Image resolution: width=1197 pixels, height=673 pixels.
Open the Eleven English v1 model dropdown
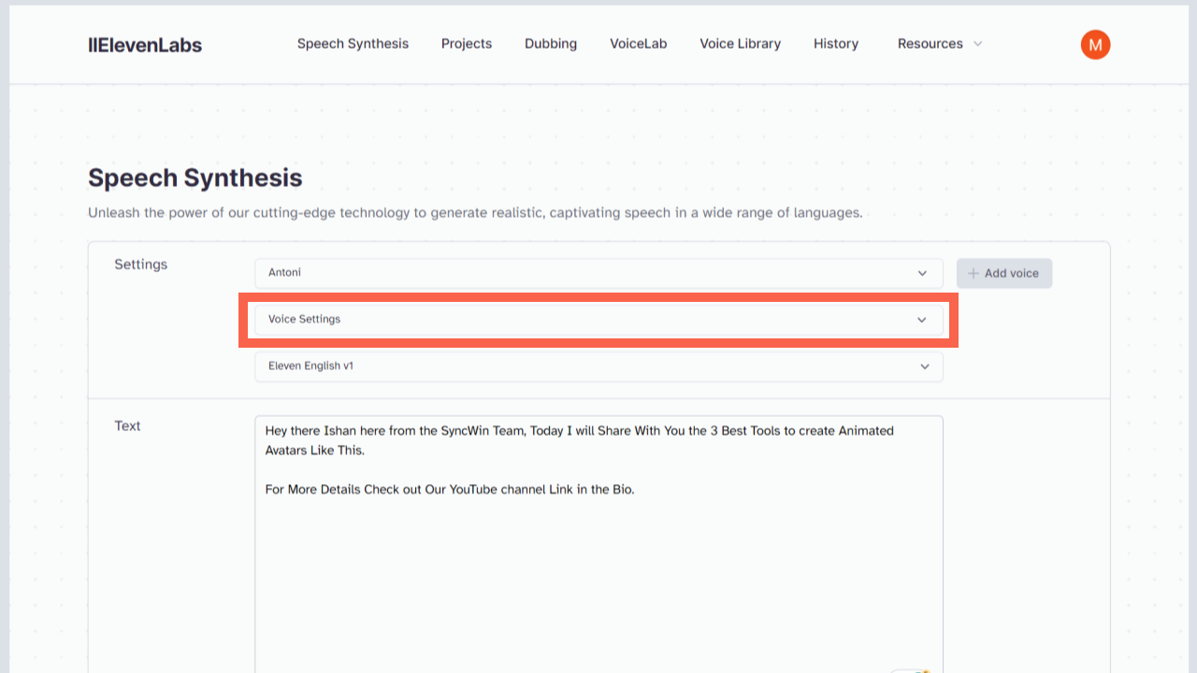(598, 366)
